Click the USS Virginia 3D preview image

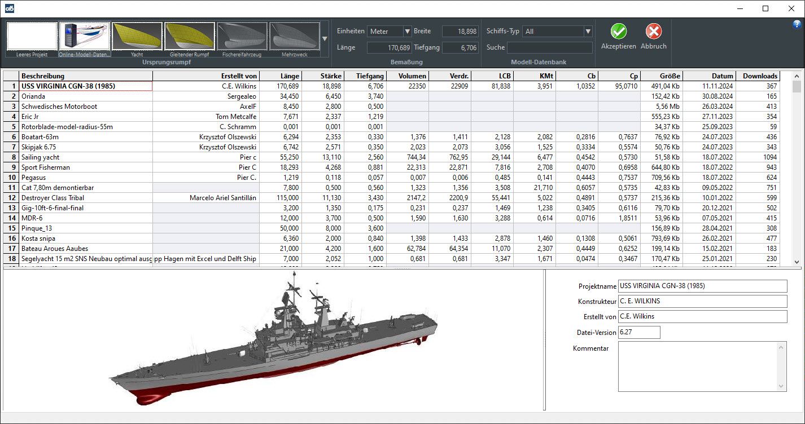(x=273, y=340)
